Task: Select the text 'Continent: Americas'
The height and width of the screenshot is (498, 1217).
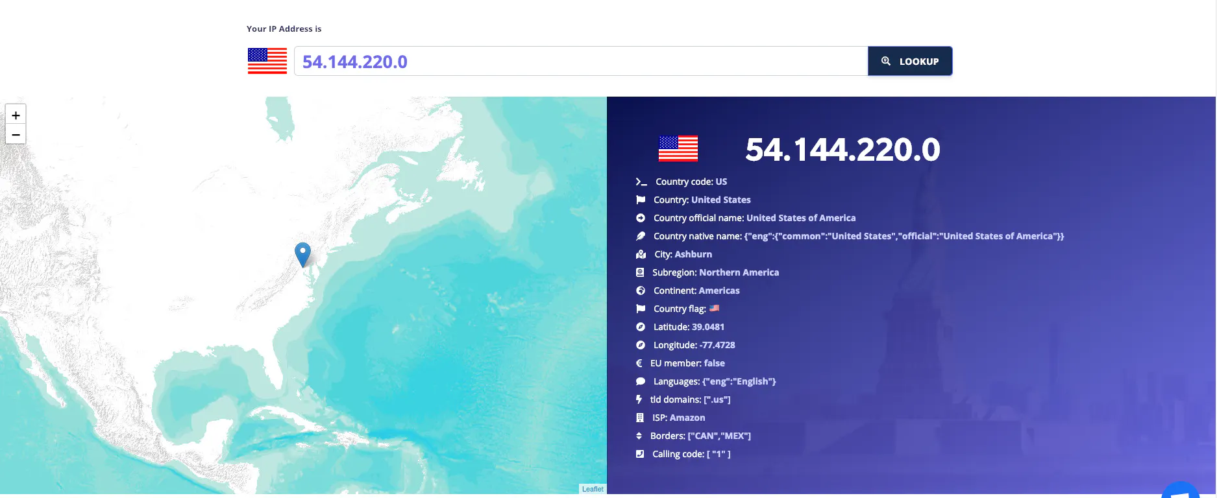Action: click(x=696, y=290)
